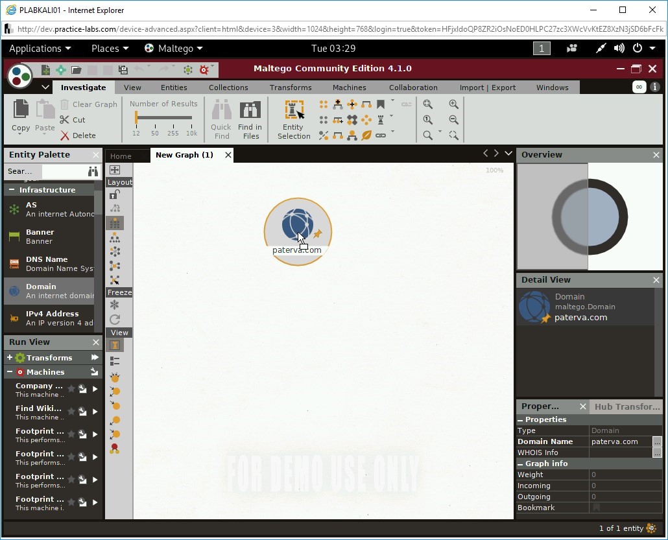The image size is (668, 540).
Task: Collapse the Machines section in Run View
Action: pyautogui.click(x=8, y=371)
